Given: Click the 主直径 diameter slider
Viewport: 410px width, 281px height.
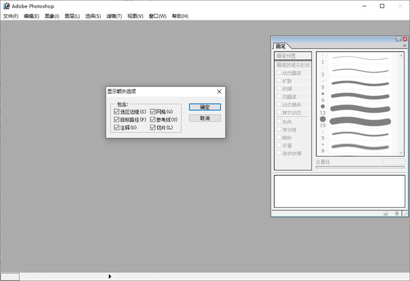Looking at the screenshot, I should tap(360, 167).
